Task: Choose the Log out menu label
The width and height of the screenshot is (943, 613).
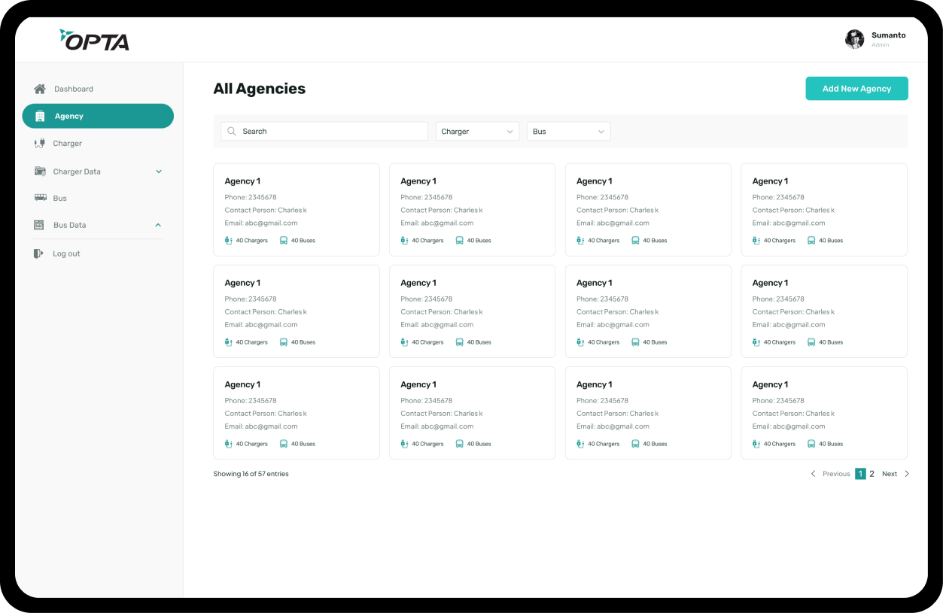Action: tap(66, 253)
